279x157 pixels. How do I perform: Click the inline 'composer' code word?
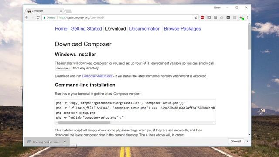63,68
